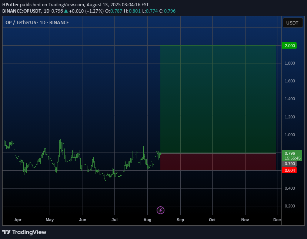Screen dimensions: 307x239
Task: Click the high value H:0.801
Action: click(x=132, y=11)
